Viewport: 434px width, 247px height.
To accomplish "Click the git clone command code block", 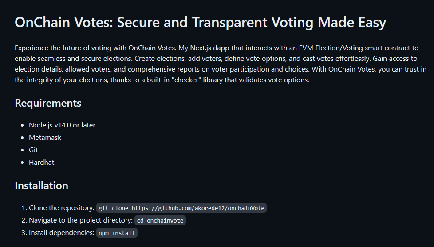I will [181, 208].
